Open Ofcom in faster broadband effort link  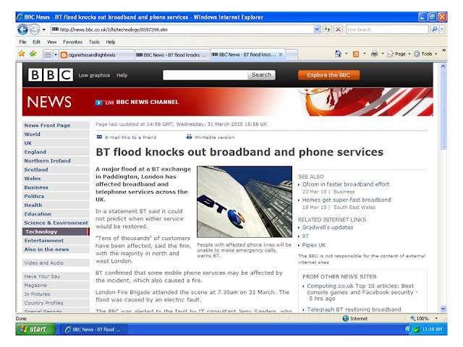346,184
